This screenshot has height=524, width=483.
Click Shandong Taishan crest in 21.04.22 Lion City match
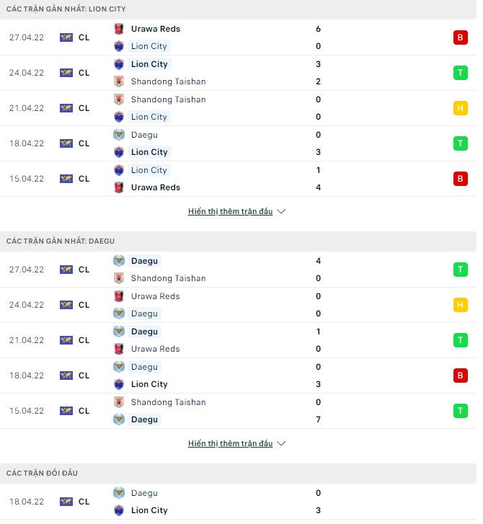(x=119, y=99)
